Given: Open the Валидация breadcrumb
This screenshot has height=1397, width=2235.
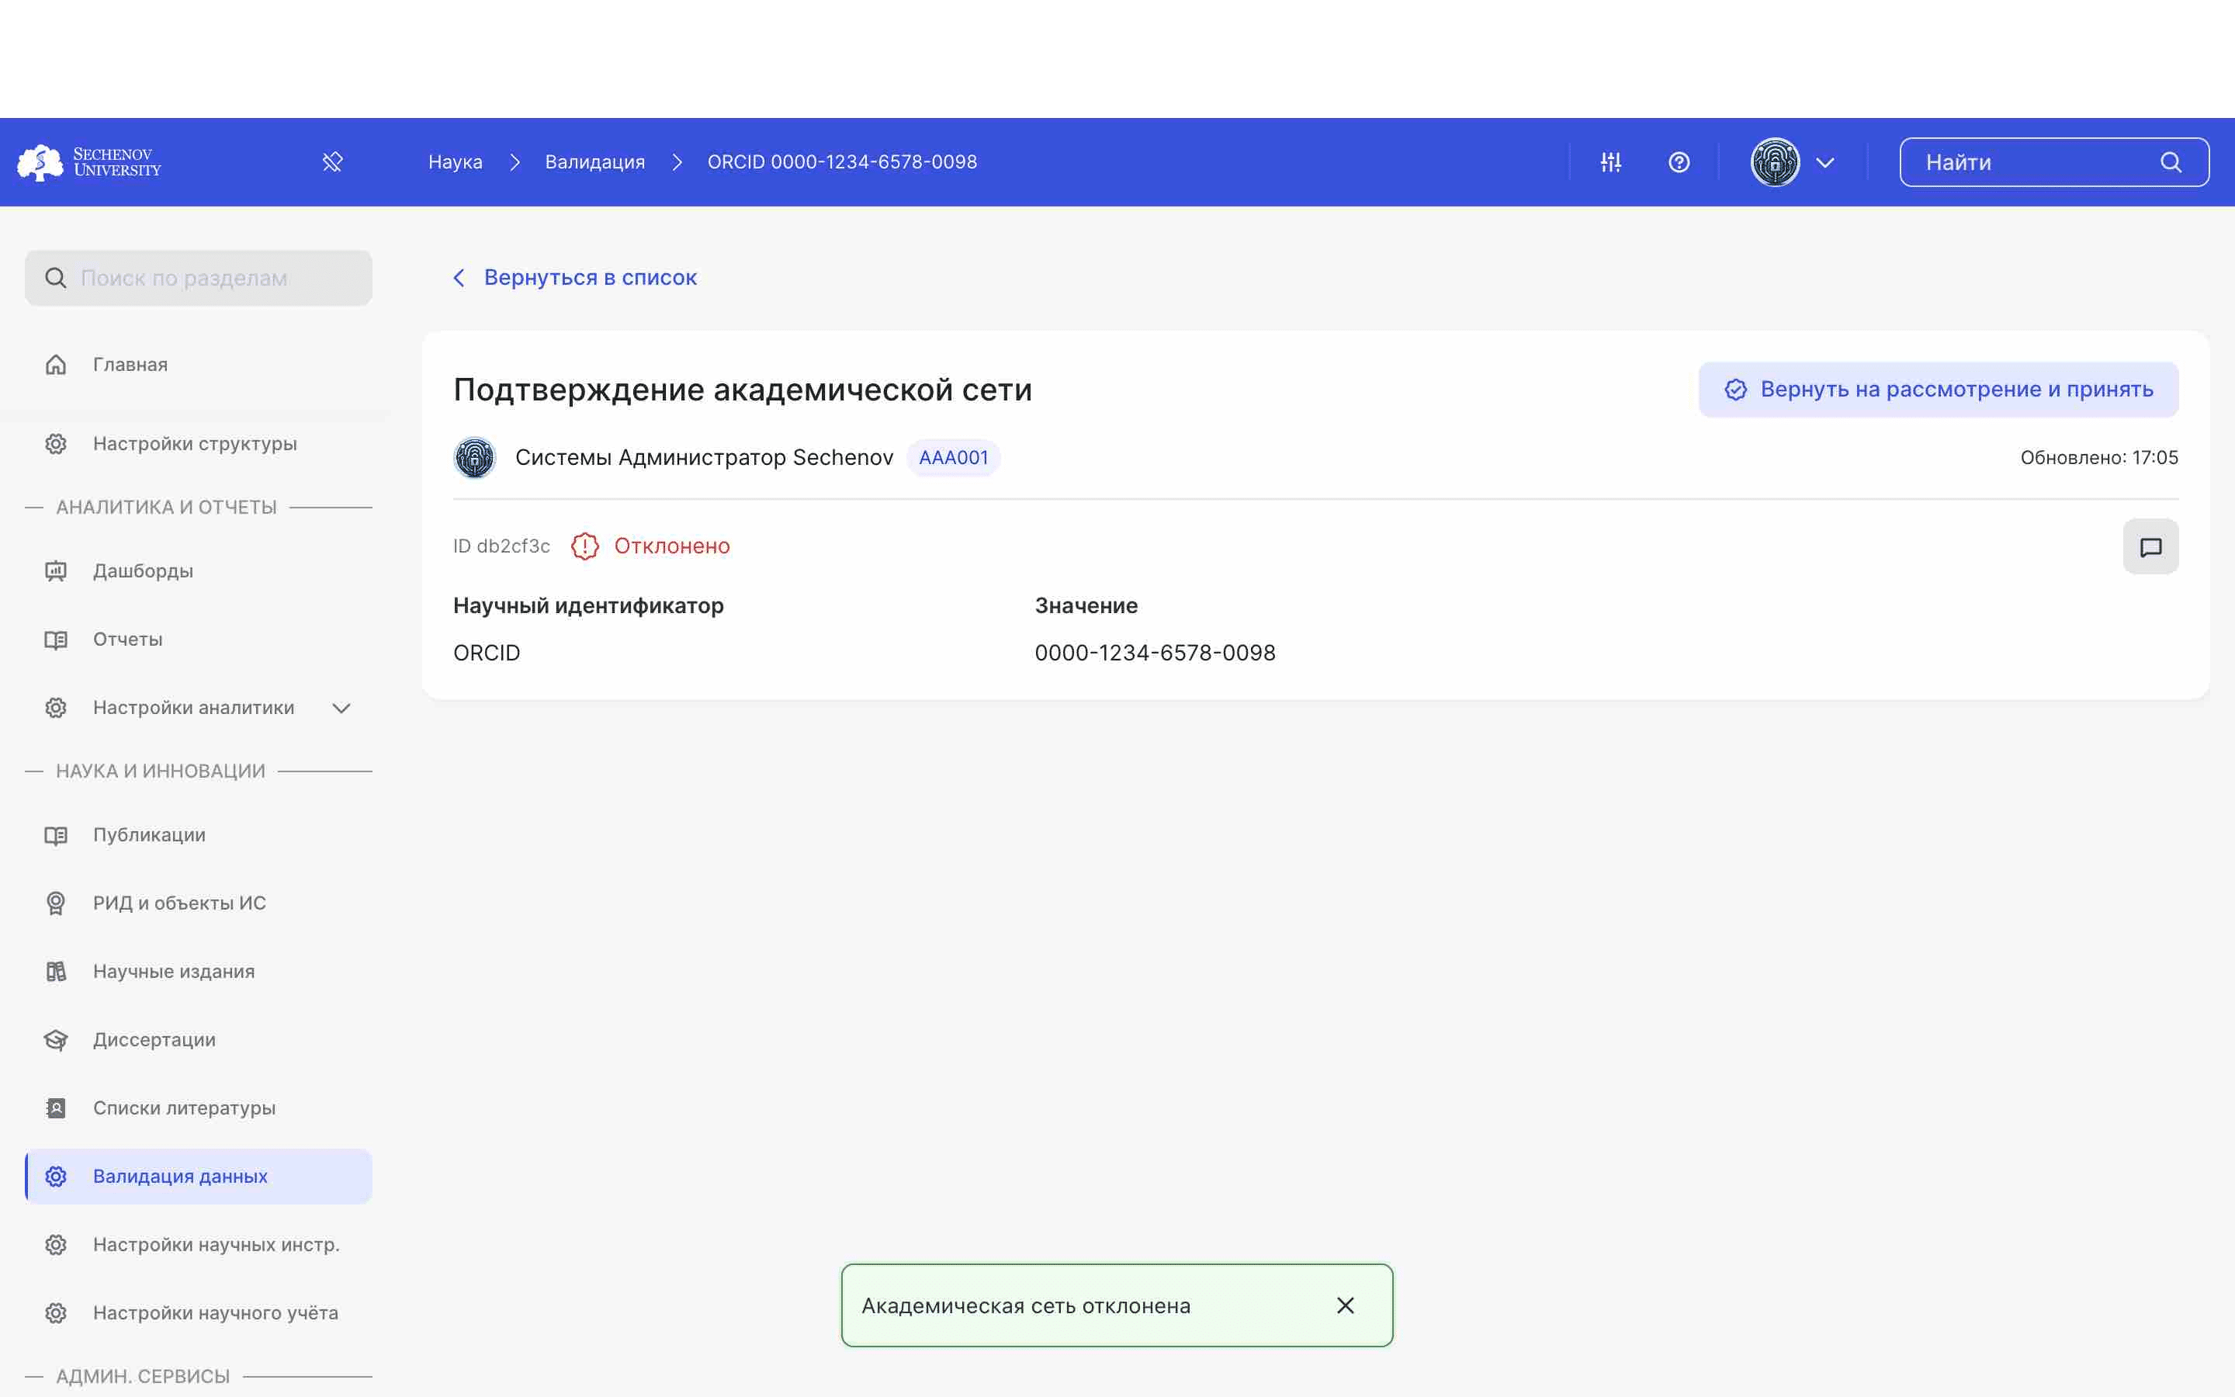Looking at the screenshot, I should point(594,163).
